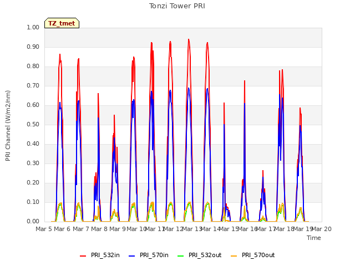Click the green PRI_532out legend swatch
The width and height of the screenshot is (355, 266).
pos(180,256)
